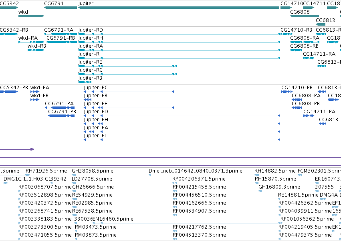Viewport: 341px width, 241px height.
Task: Select protein Jupiter-PB
Action: pyautogui.click(x=87, y=100)
